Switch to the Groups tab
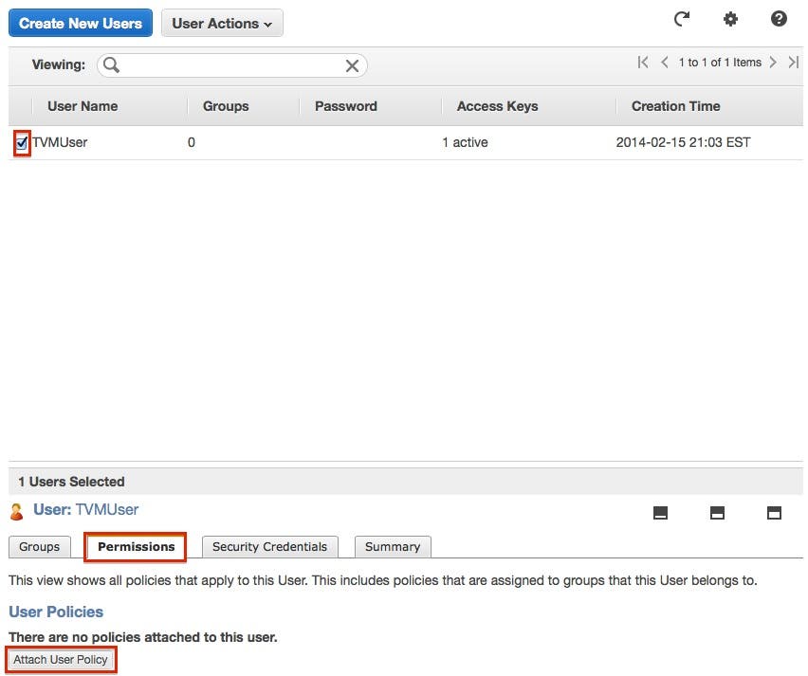Viewport: 808px width, 676px height. coord(40,547)
